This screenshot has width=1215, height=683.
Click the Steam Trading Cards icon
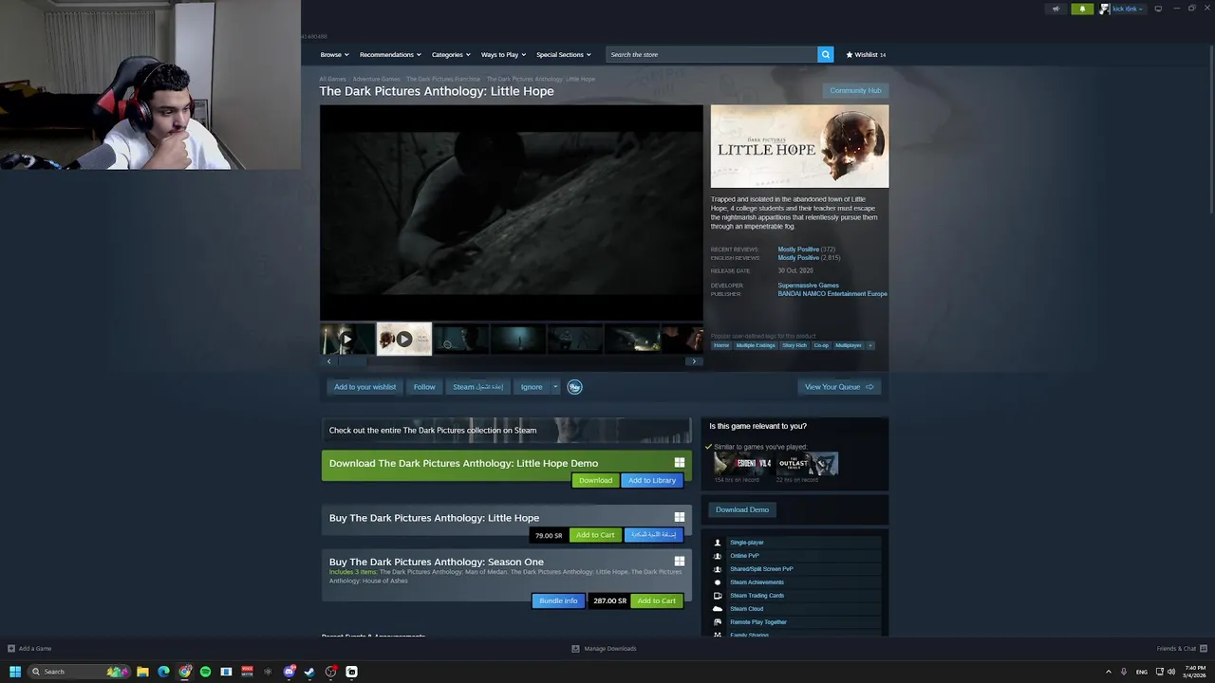point(718,596)
